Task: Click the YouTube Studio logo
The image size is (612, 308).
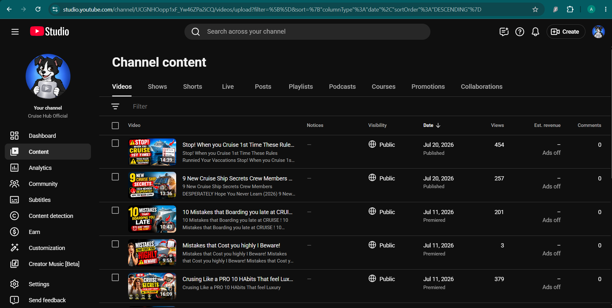Action: [50, 31]
